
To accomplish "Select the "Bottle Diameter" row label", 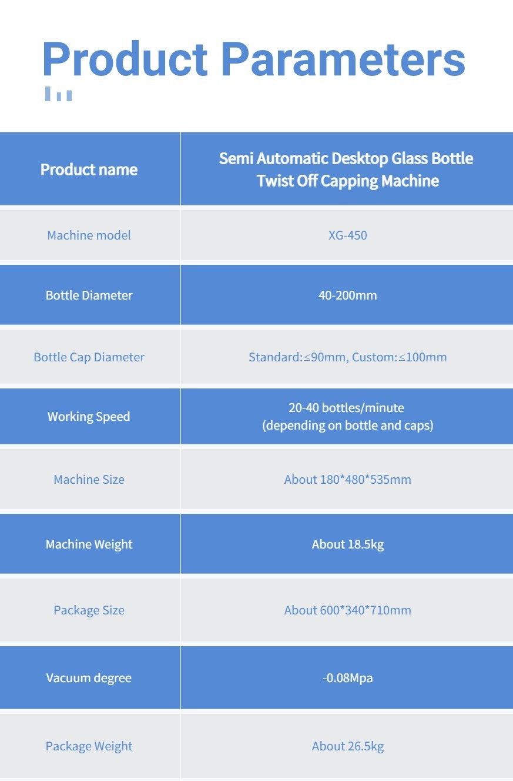I will (x=89, y=295).
